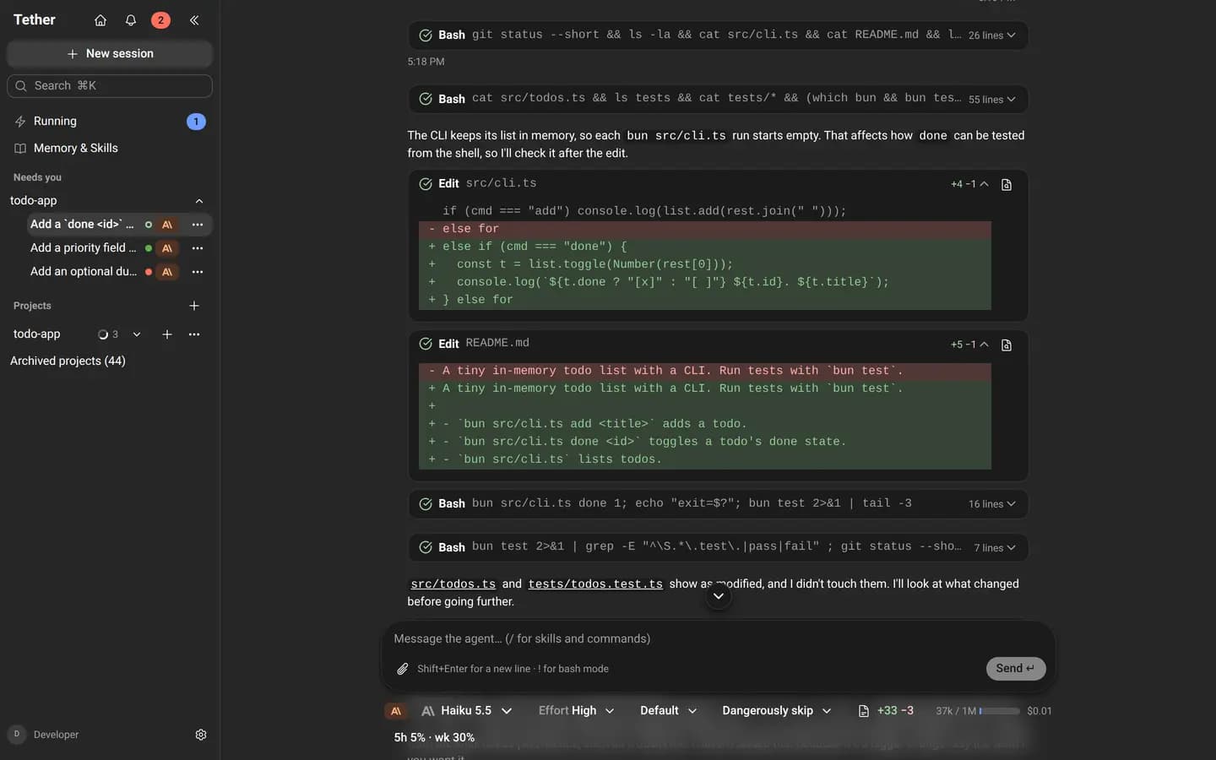
Task: Expand the 7 lines Bash output
Action: coord(995,548)
